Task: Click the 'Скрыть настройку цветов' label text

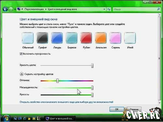Action: pyautogui.click(x=39, y=74)
